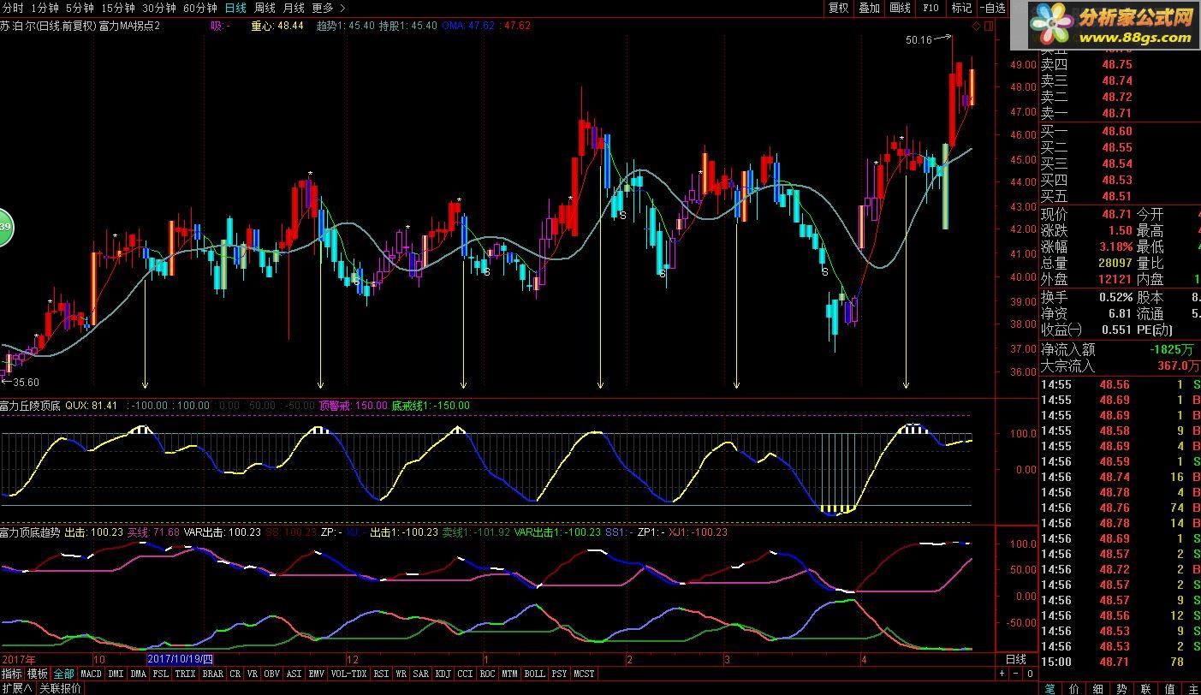Apply the EMV indicator
The image size is (1201, 695).
(317, 674)
